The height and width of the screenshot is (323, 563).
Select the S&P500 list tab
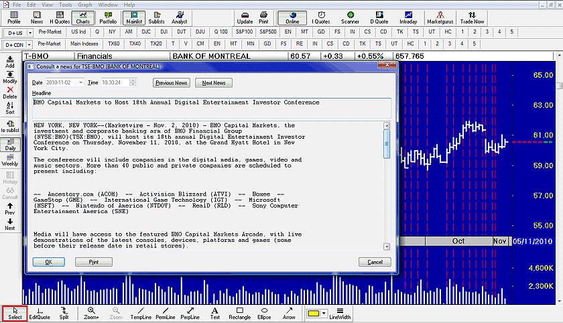pos(268,31)
